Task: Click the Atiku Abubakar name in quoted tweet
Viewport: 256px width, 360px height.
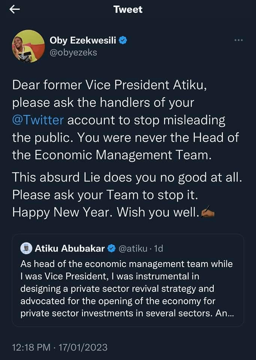Action: tap(70, 248)
